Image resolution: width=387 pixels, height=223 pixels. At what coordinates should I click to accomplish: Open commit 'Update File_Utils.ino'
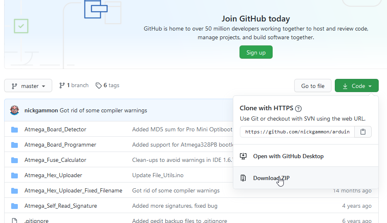pyautogui.click(x=158, y=175)
